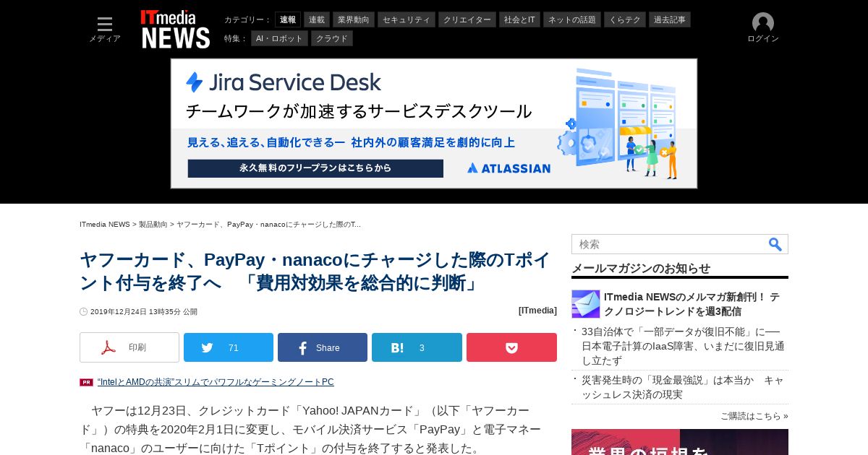The image size is (868, 455).
Task: Click the Jira Service Desk ad banner
Action: click(434, 123)
